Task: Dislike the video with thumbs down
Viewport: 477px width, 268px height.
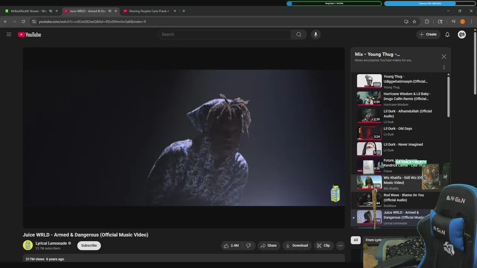Action: 248,245
